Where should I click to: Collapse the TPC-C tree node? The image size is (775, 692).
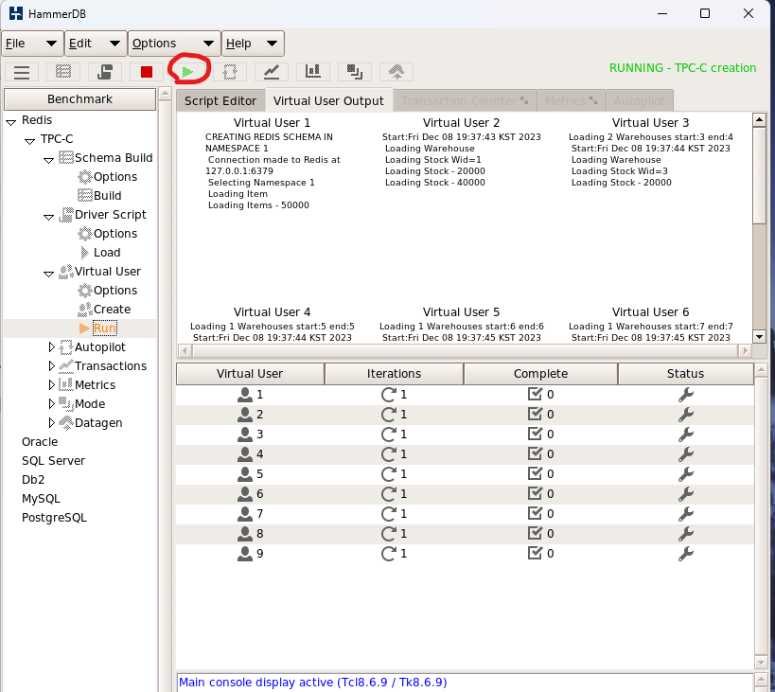29,141
